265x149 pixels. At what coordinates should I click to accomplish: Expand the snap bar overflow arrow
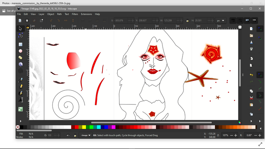coord(260,121)
